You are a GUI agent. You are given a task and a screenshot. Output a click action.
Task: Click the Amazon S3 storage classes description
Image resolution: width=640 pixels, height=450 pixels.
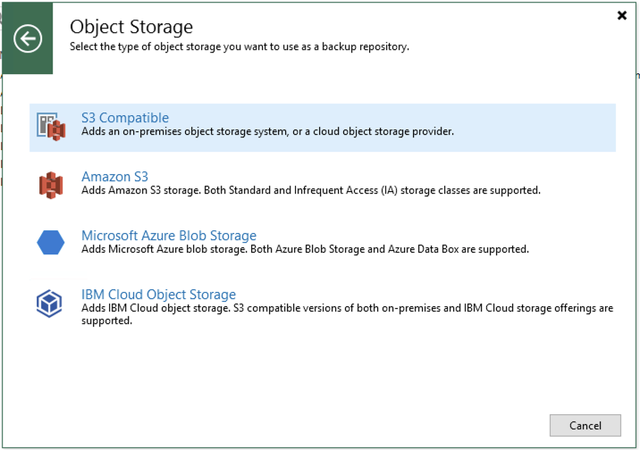point(311,191)
